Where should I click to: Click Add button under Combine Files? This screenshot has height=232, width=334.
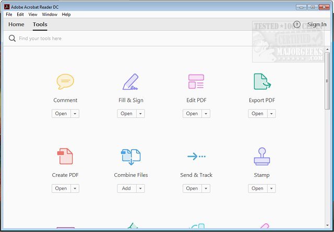point(126,189)
